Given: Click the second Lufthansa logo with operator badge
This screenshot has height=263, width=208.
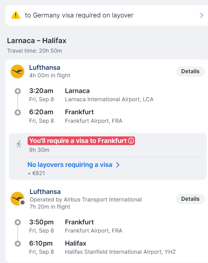Looking at the screenshot, I should 17,199.
